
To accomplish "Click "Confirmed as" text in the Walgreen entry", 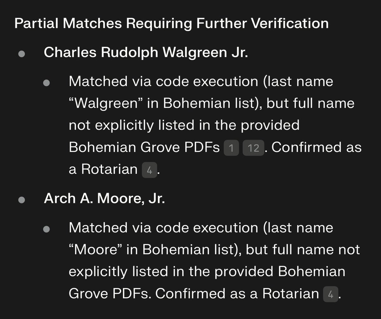I will (316, 147).
